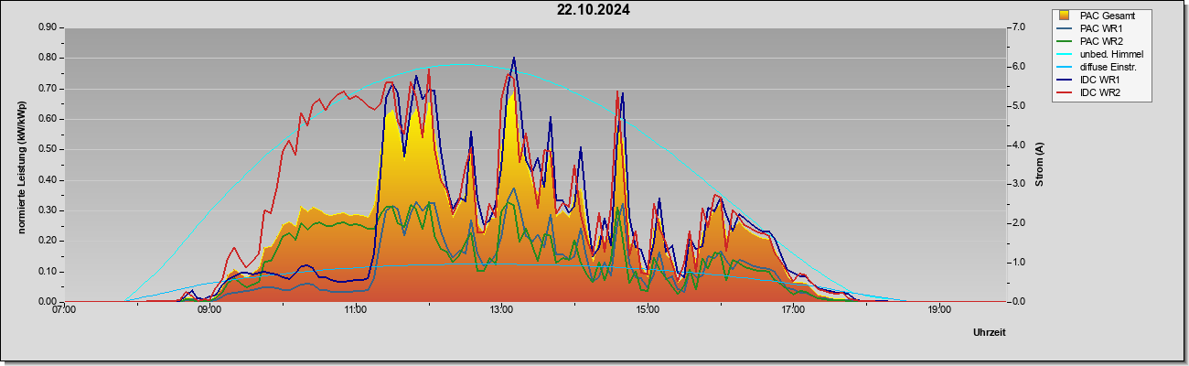Click the 0.70 left axis value
1189x366 pixels.
tap(48, 89)
